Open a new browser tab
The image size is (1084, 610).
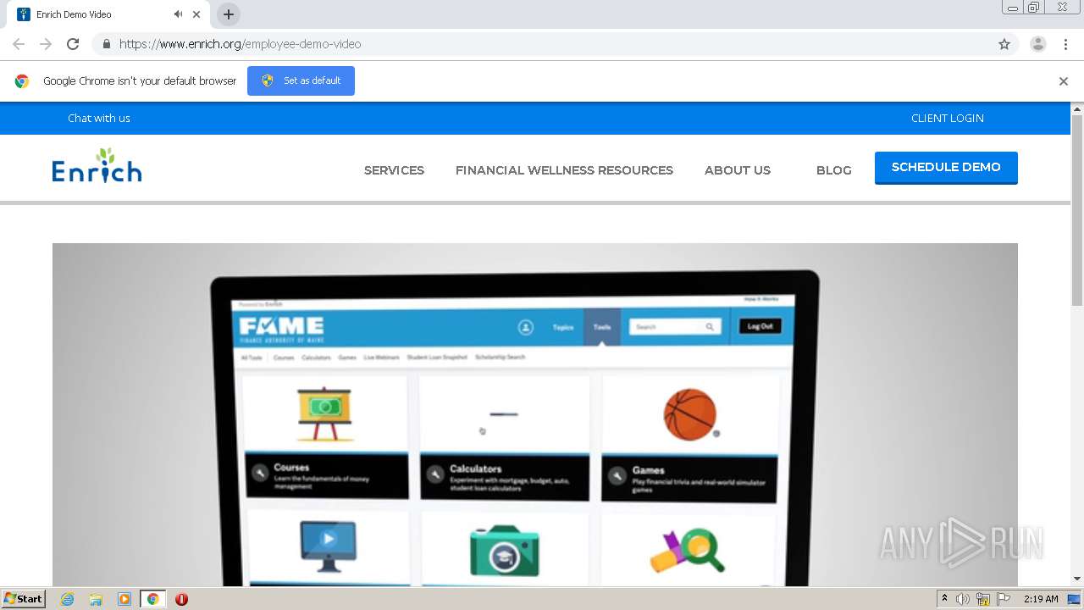pos(228,14)
